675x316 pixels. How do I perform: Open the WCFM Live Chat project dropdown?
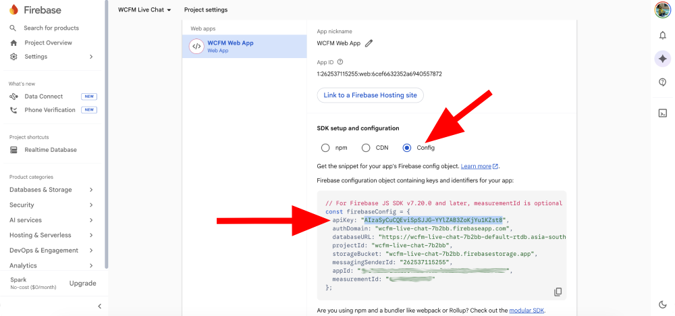point(144,10)
